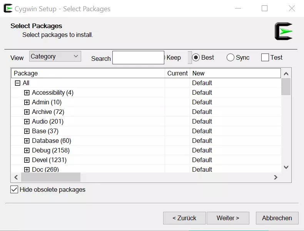Viewport: 304px width, 231px height.
Task: Expand the Debug (2158) category
Action: tap(27, 150)
